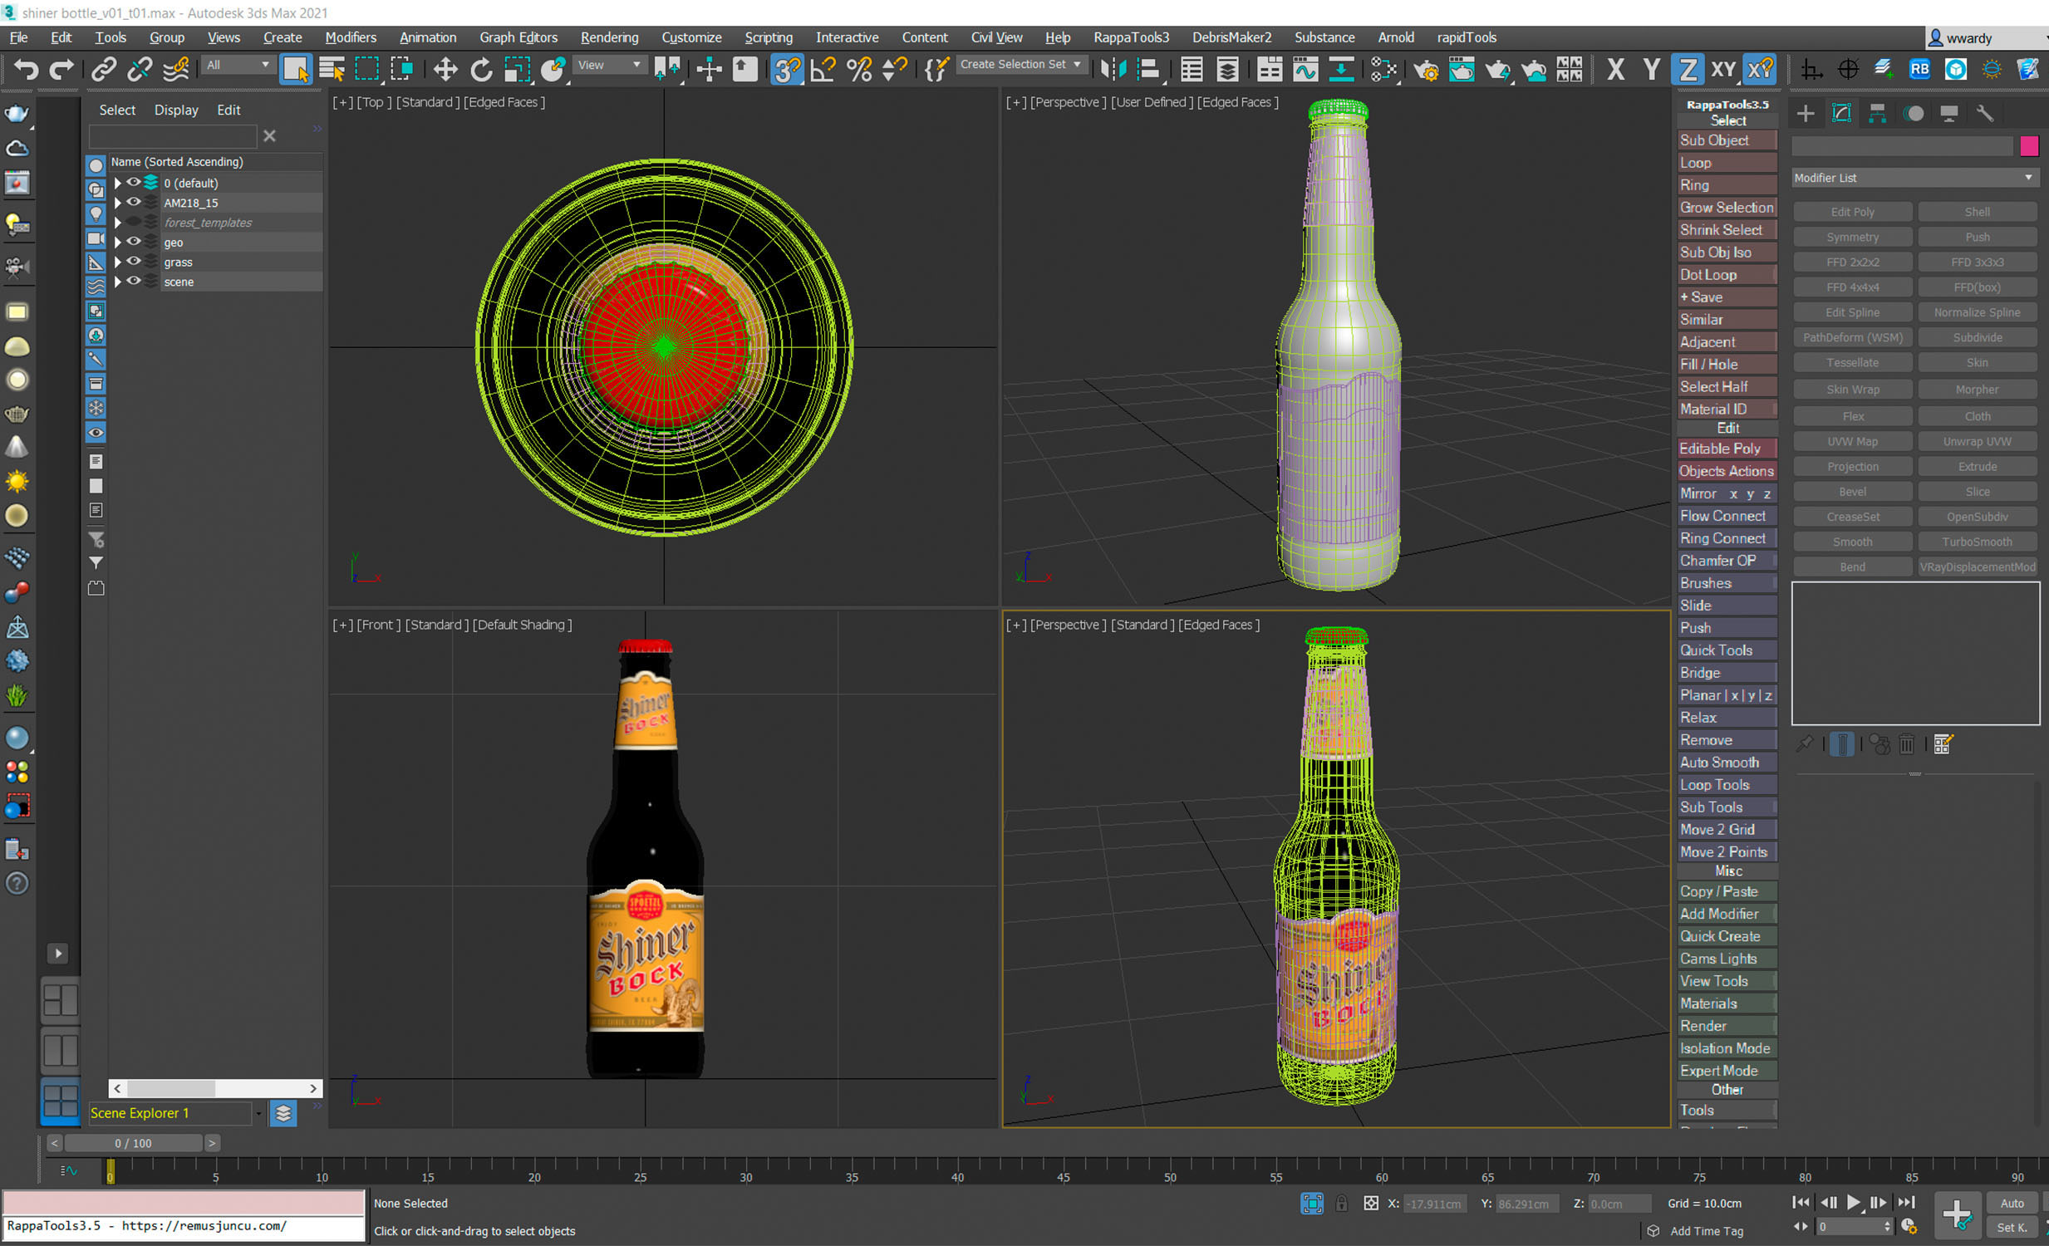Click the Pin Stack icon
The width and height of the screenshot is (2049, 1246).
point(1805,744)
